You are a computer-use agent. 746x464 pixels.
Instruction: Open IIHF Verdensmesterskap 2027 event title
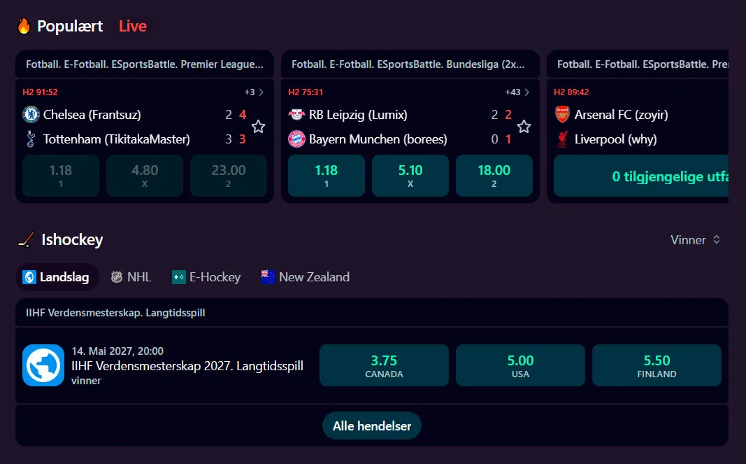pos(187,366)
